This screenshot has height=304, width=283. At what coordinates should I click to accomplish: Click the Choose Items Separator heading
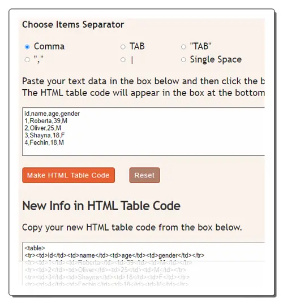tap(73, 25)
